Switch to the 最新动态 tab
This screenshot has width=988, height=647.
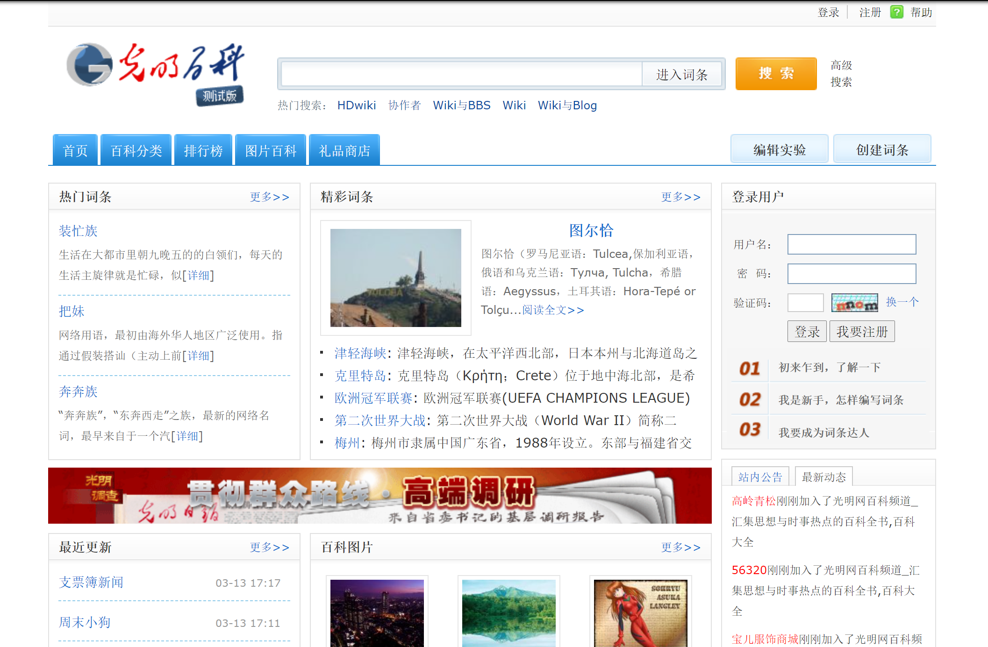click(824, 476)
